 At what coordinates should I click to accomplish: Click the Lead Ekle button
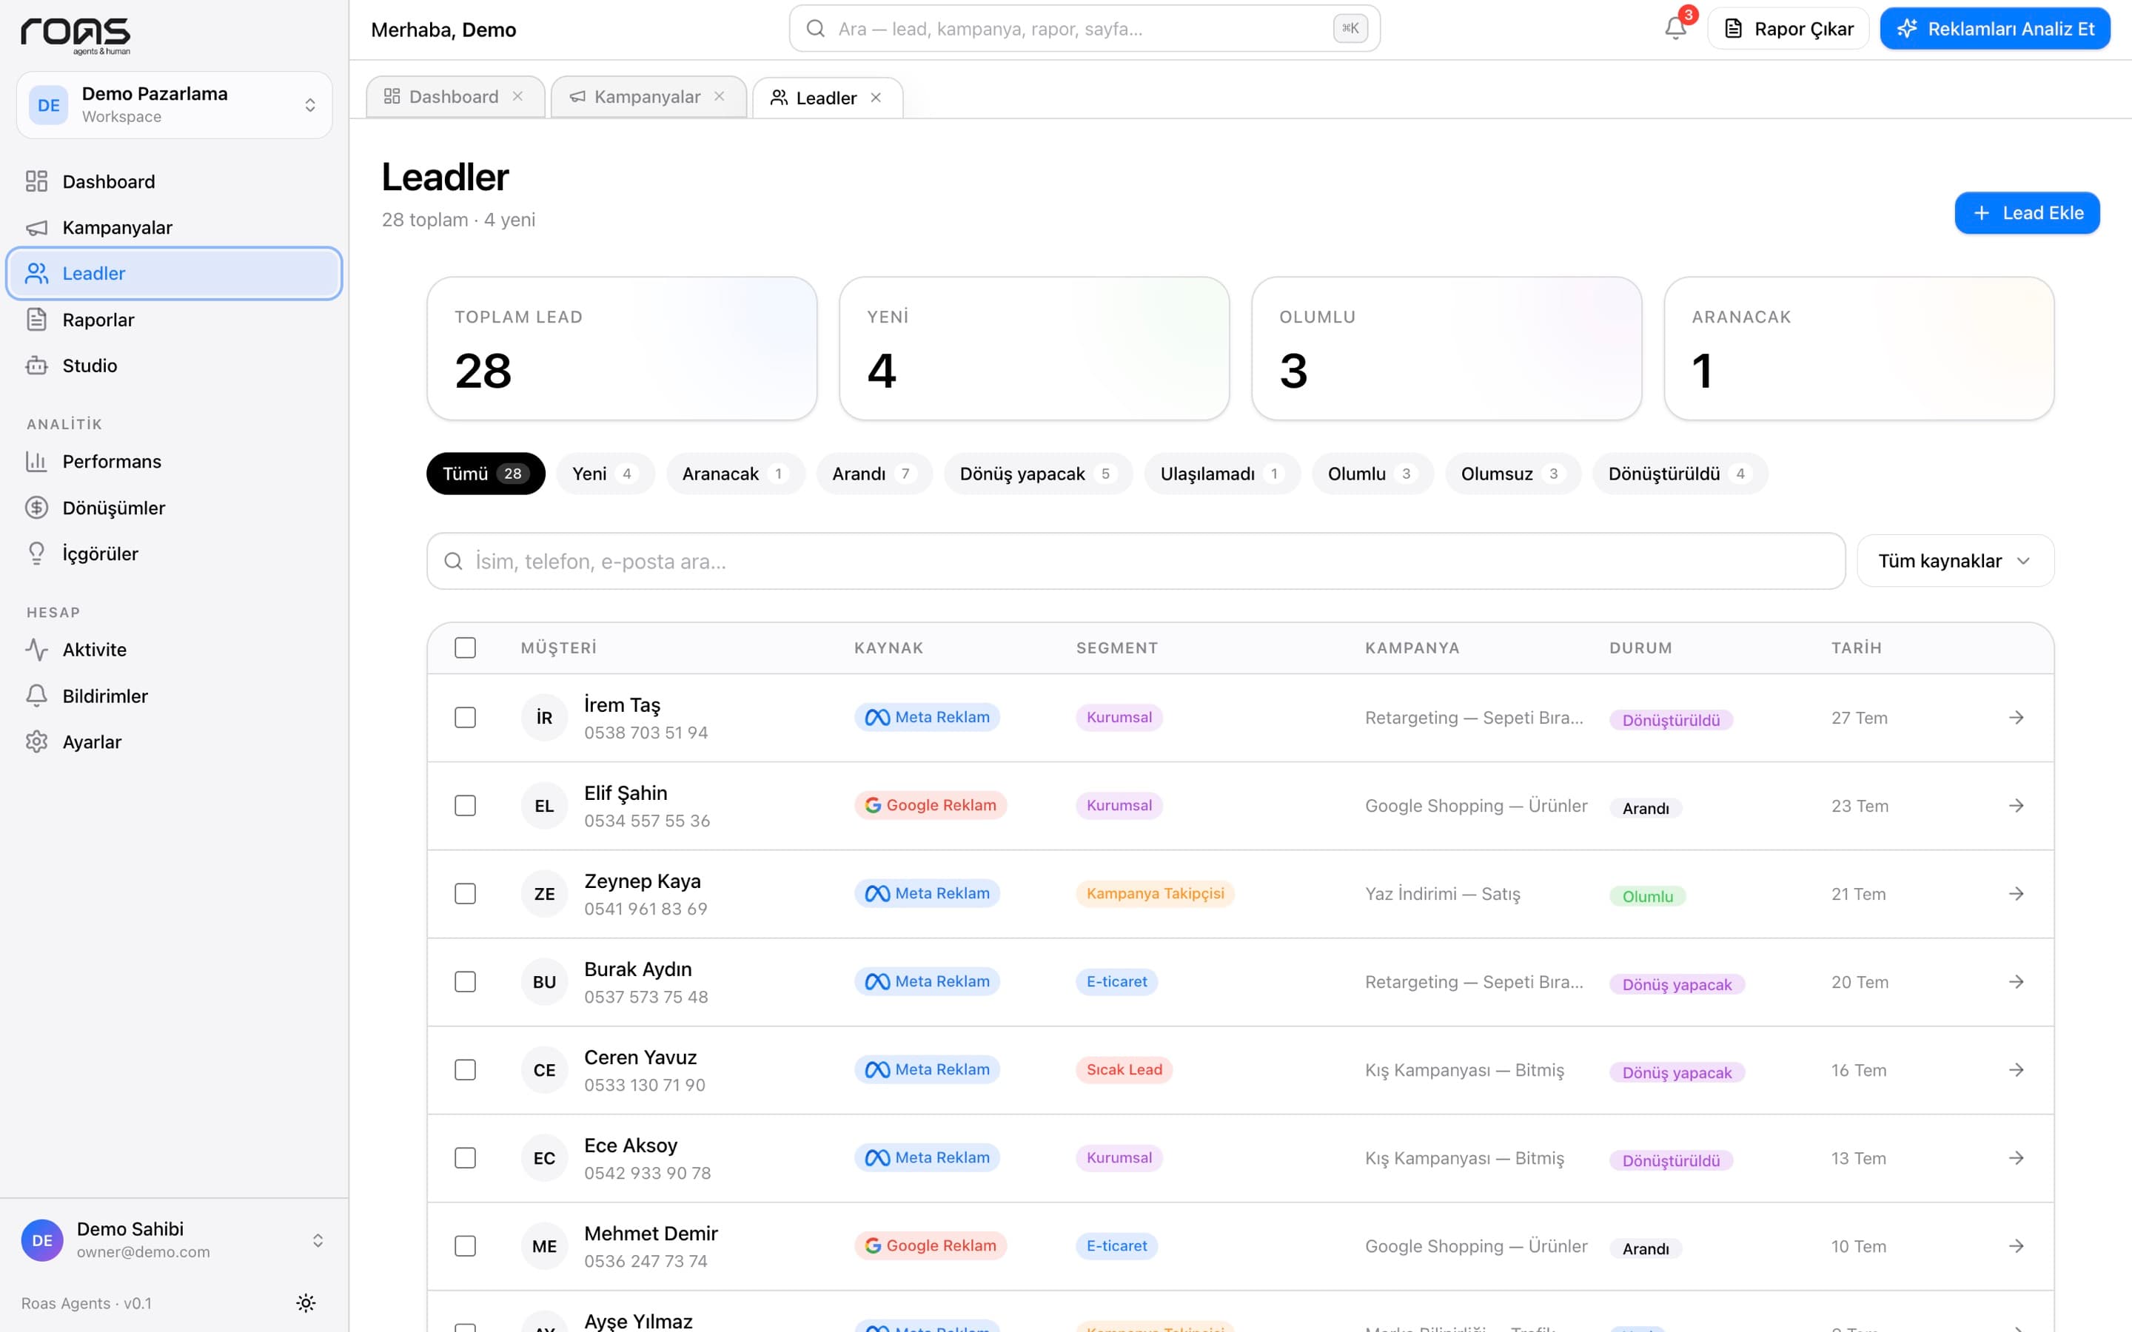(2026, 213)
